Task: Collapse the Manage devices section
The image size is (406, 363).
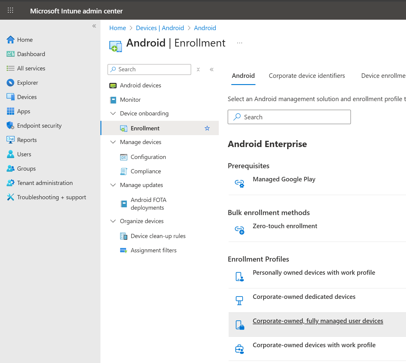Action: coord(113,142)
